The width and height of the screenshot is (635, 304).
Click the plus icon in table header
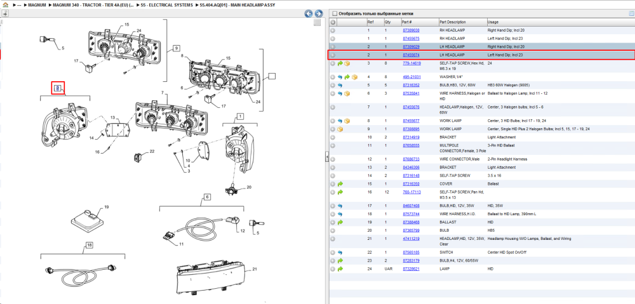pos(333,22)
